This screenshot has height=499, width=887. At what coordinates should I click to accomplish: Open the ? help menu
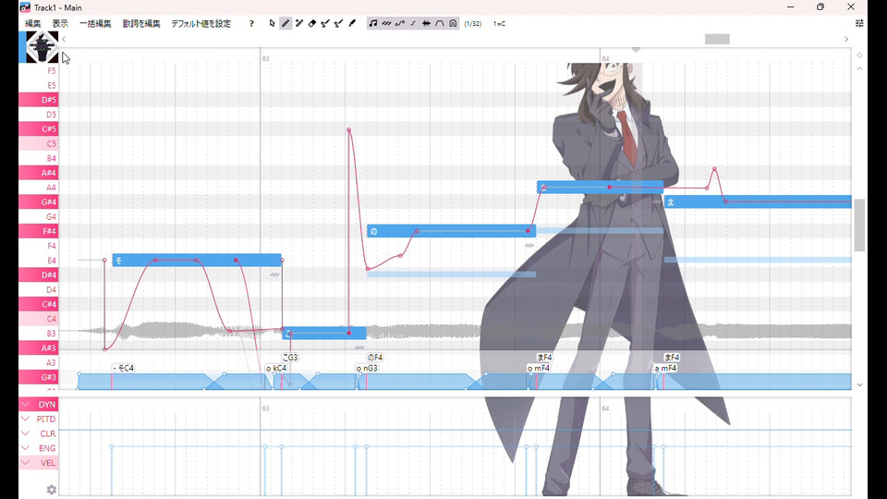click(251, 24)
